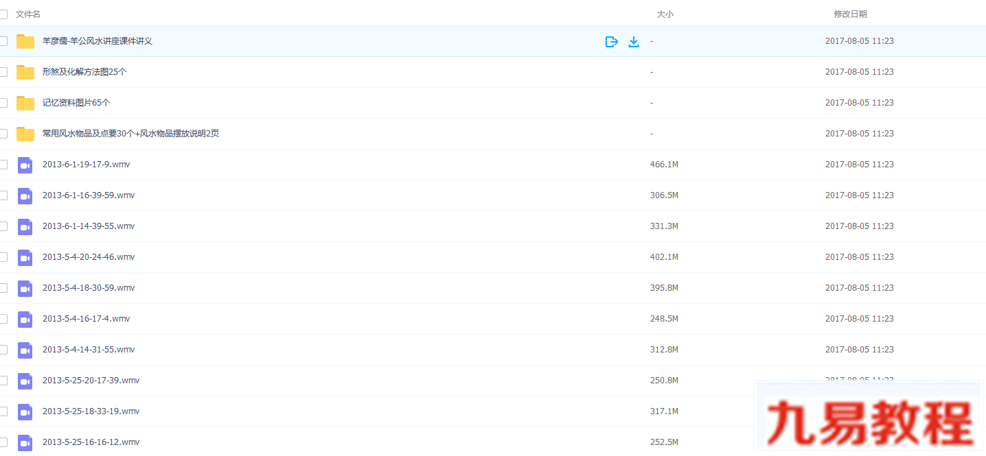Click video icon of 2013-5-4-18-30-59.wmv
The height and width of the screenshot is (456, 986).
[x=25, y=288]
